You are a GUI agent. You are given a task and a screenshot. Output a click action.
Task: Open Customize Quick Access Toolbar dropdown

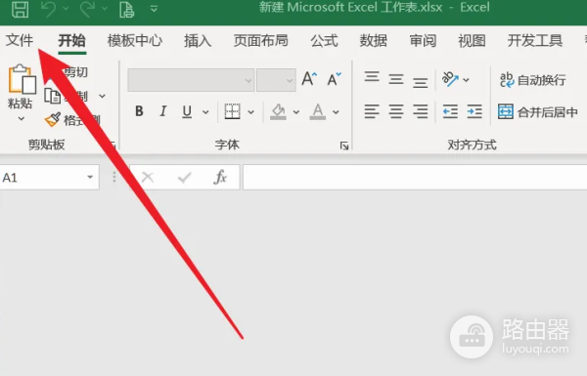(154, 9)
